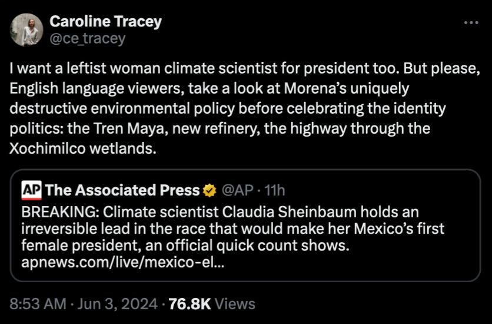Open the apnews.com/live/mexico-el link
492x324 pixels.
click(x=122, y=261)
